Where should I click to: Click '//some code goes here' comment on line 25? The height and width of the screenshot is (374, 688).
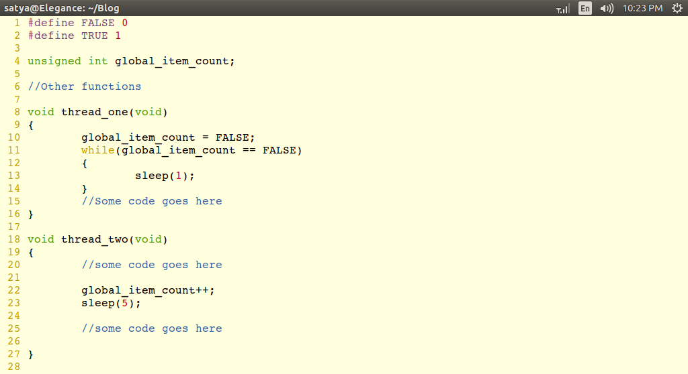(x=151, y=328)
